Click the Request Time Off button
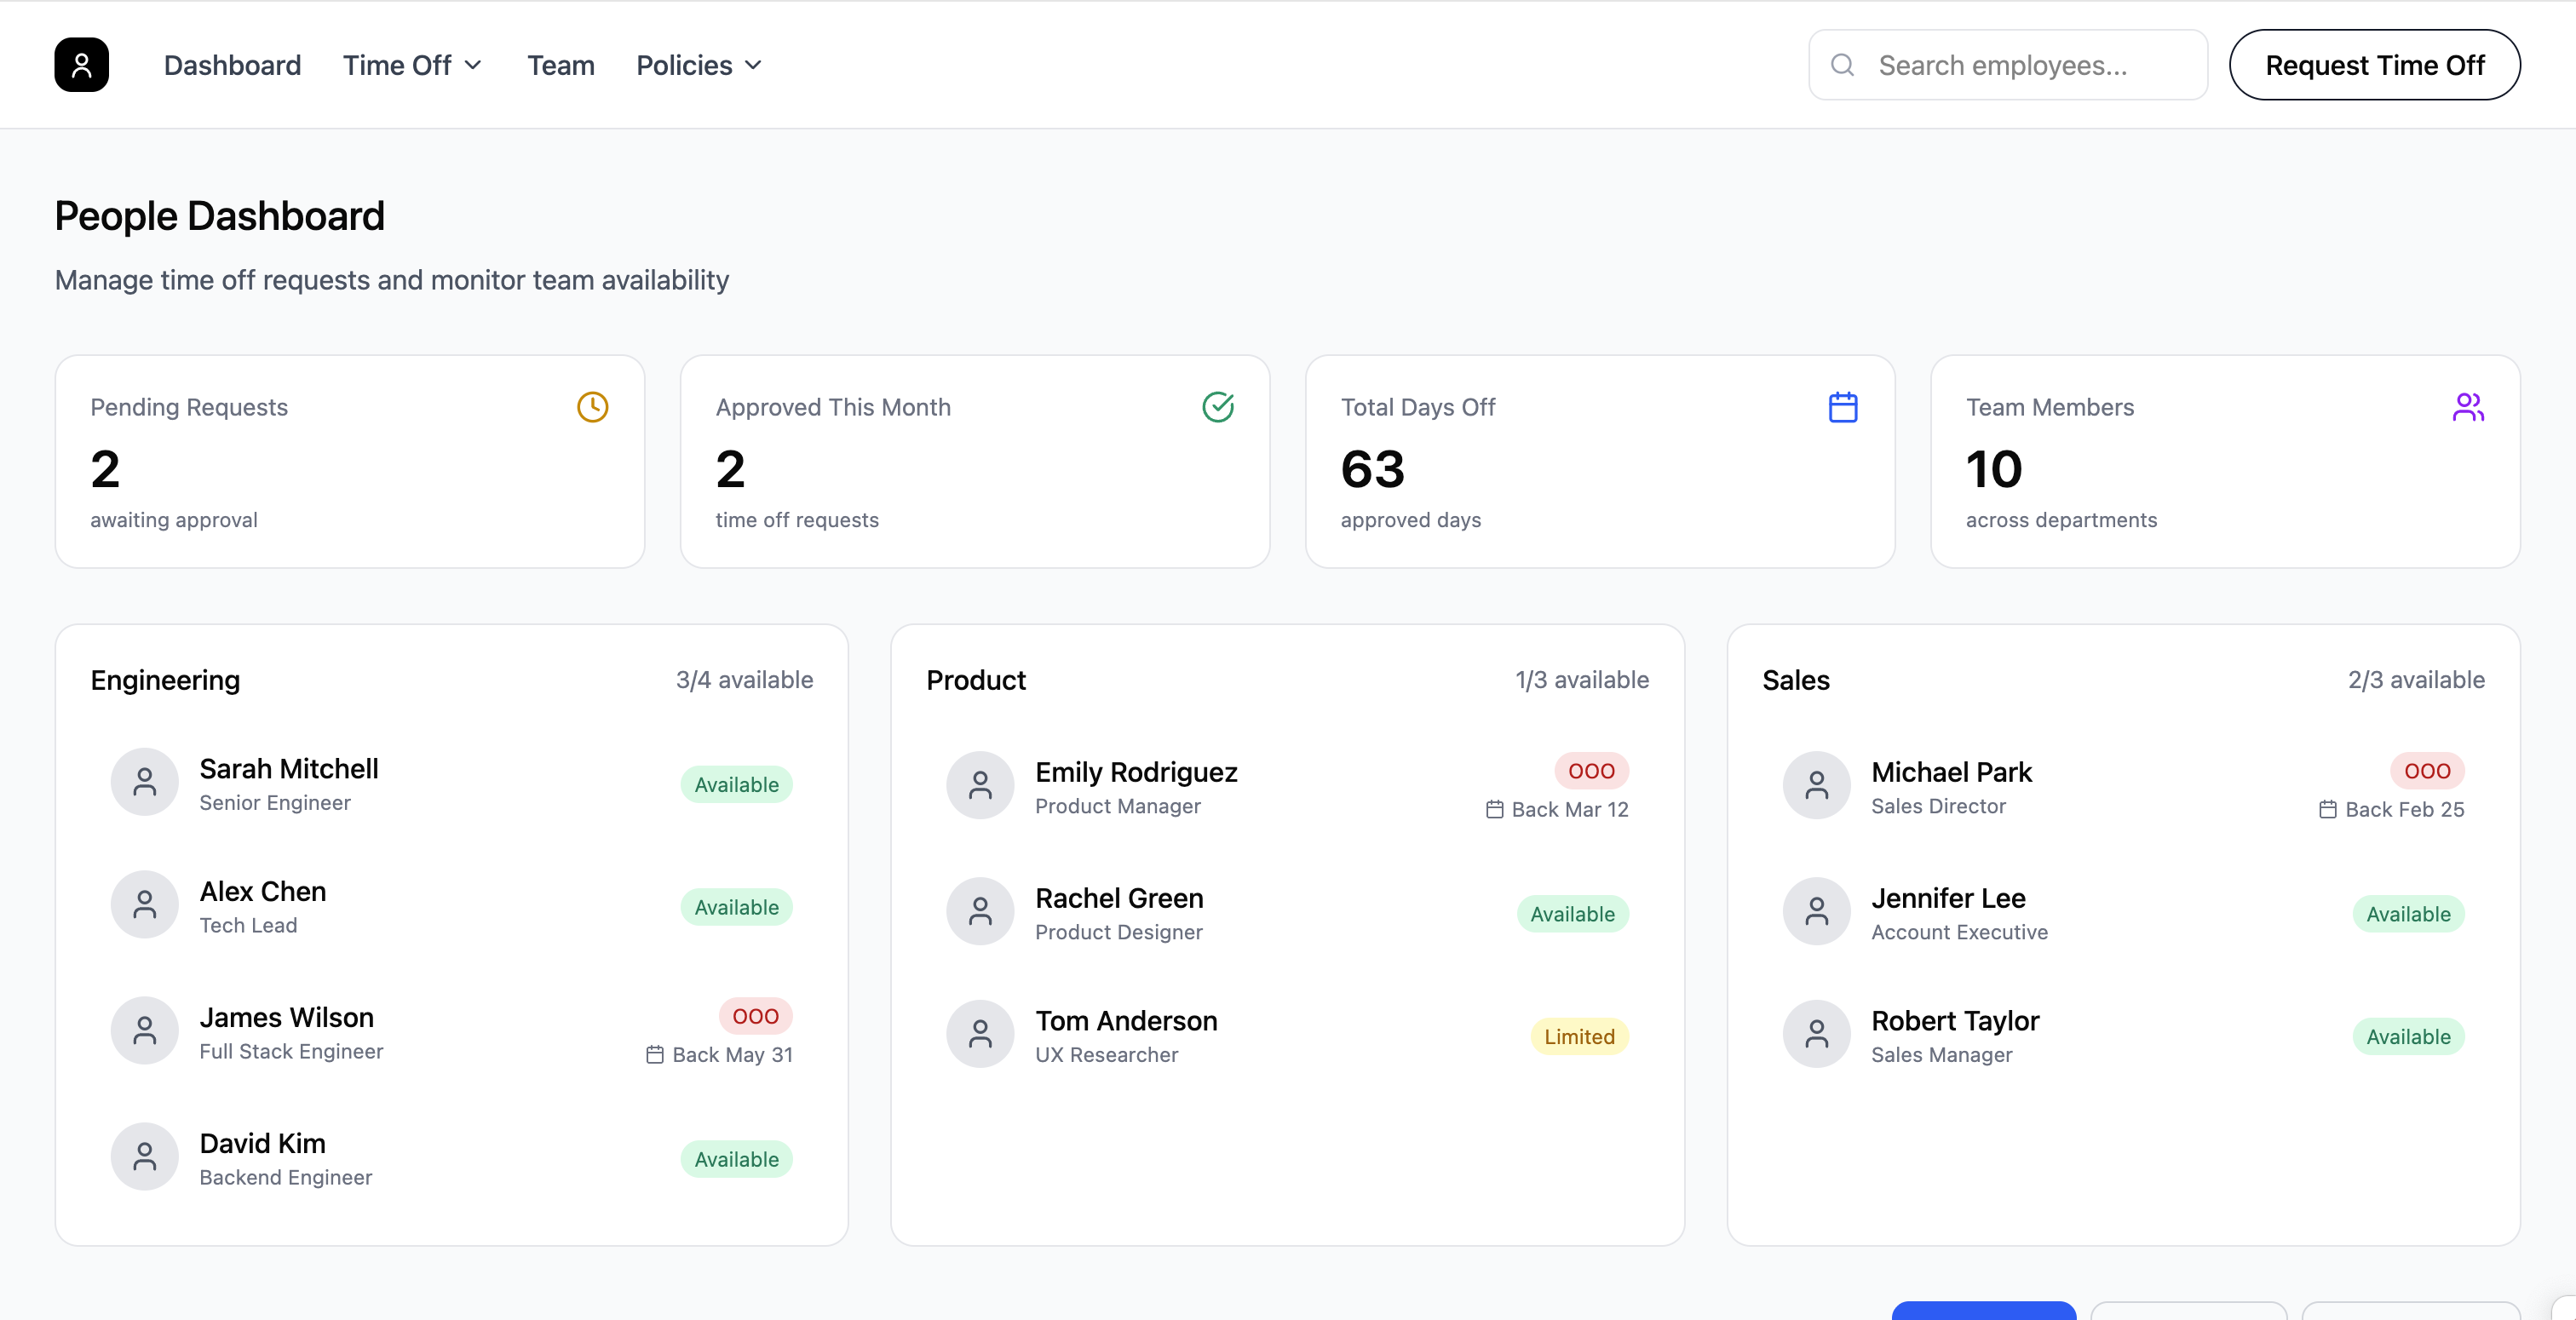This screenshot has height=1320, width=2576. 2375,64
